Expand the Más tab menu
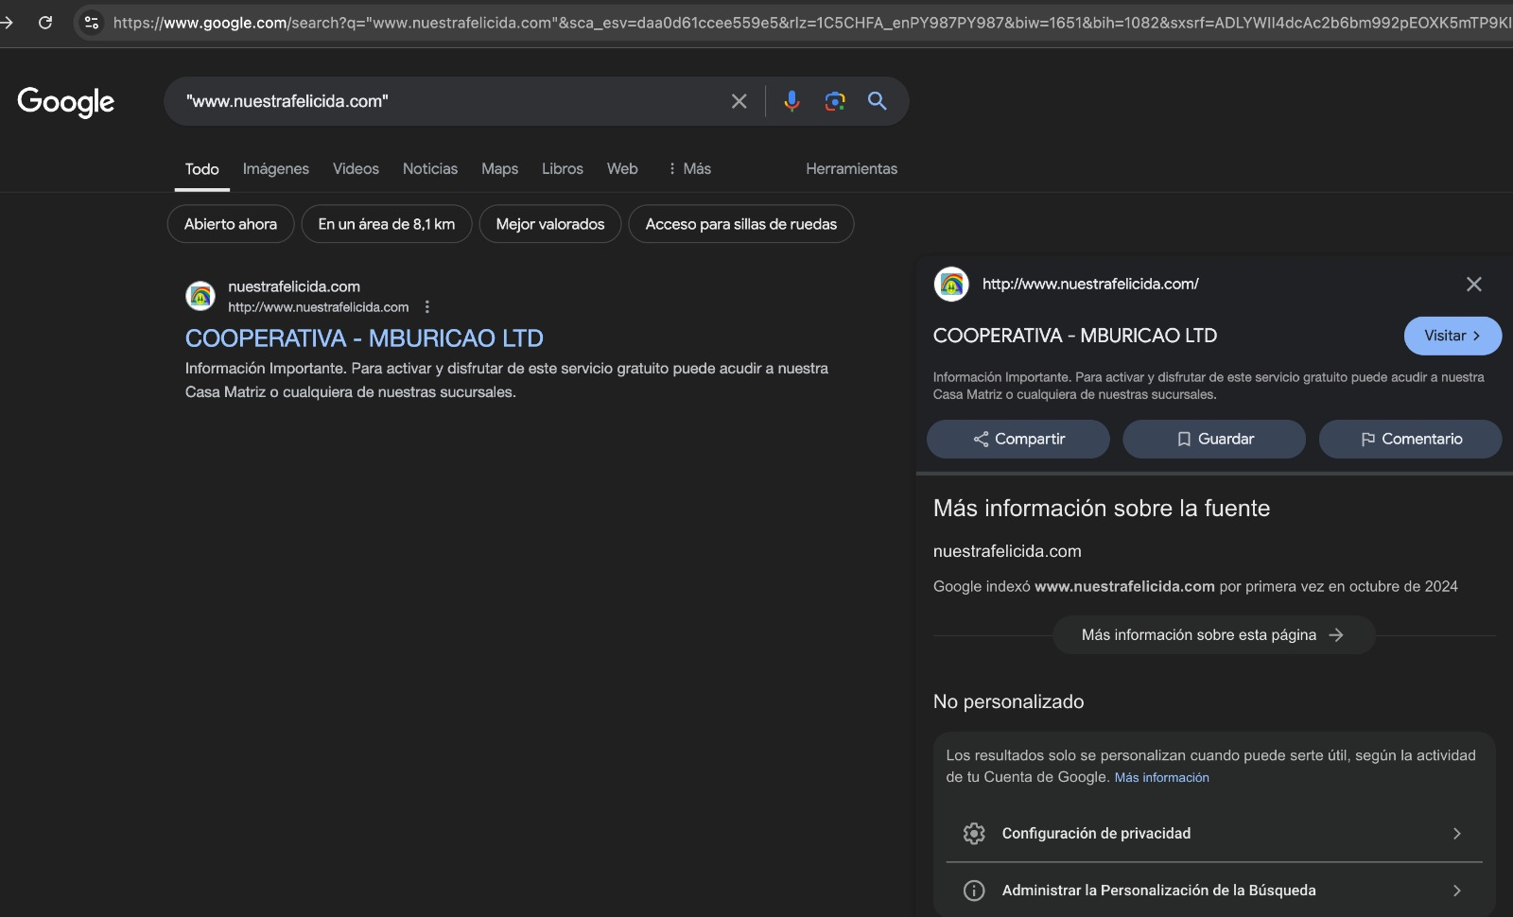Screen dimensions: 1513x917 pos(689,168)
